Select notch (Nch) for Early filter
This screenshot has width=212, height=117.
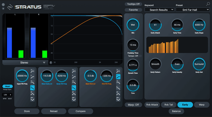(74, 99)
